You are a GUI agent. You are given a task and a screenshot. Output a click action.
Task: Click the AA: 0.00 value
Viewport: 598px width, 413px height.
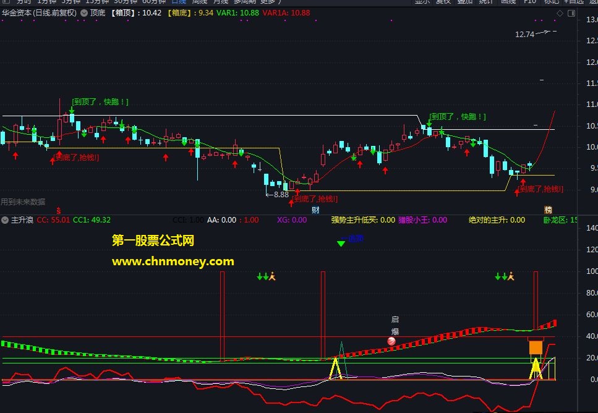point(221,220)
